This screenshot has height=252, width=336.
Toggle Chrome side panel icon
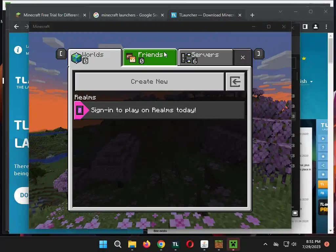(x=305, y=27)
